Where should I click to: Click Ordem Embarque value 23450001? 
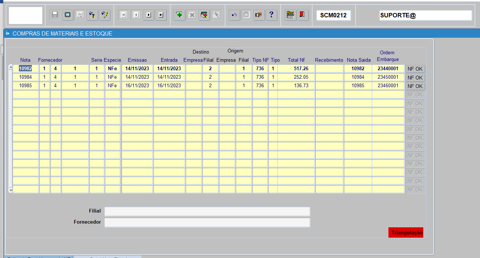pos(388,77)
